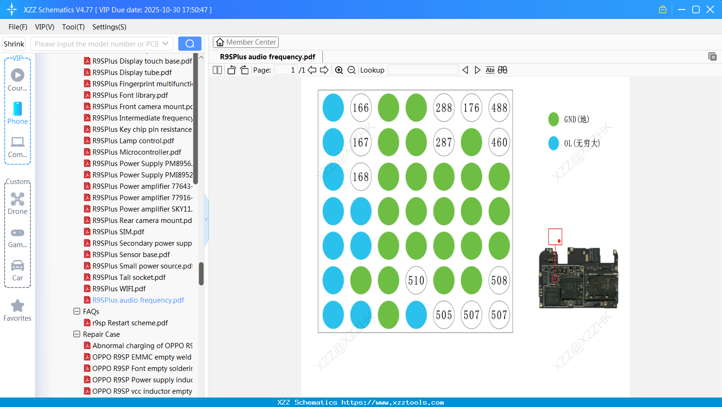Screen dimensions: 722x407
Task: Open R9SPlus Font library.pdf
Action: point(126,95)
